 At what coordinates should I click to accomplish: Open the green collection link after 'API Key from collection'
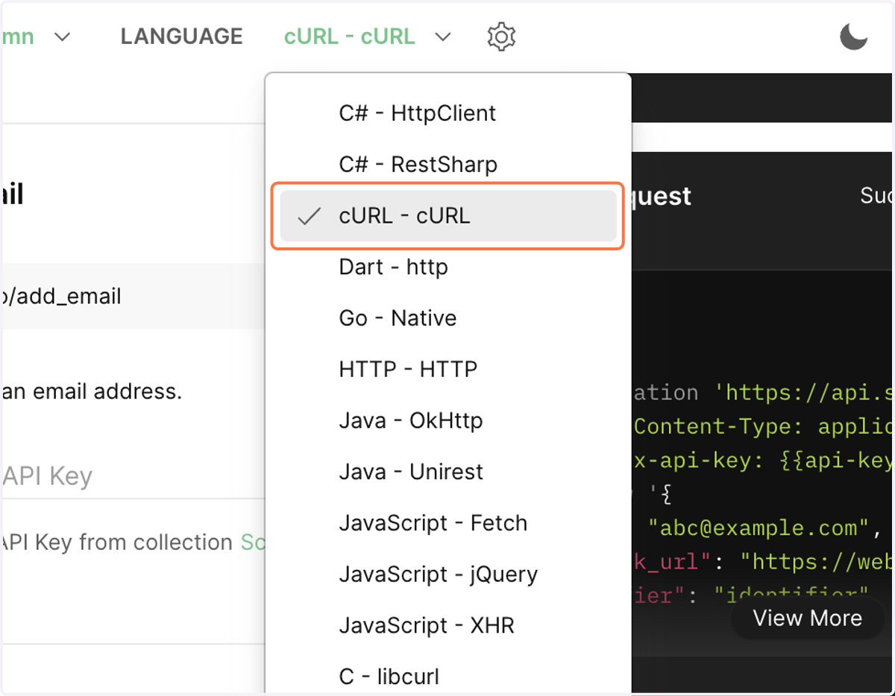253,542
